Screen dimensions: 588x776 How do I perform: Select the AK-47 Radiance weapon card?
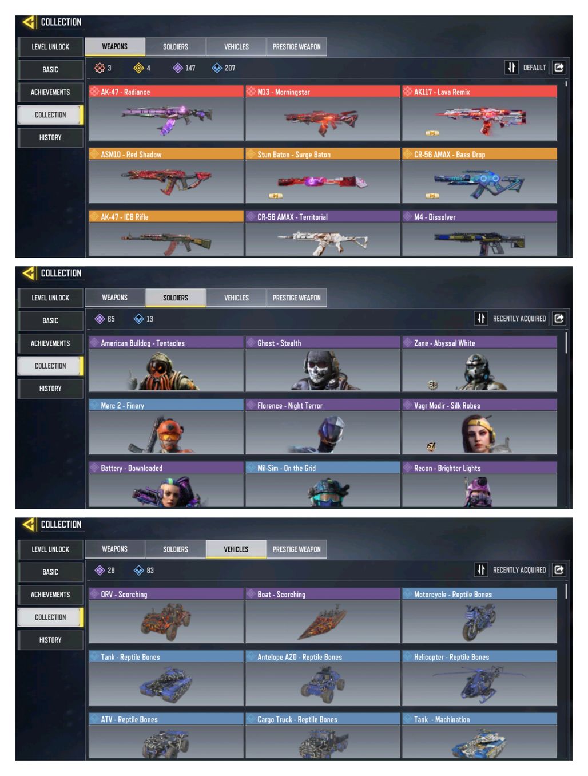(166, 113)
